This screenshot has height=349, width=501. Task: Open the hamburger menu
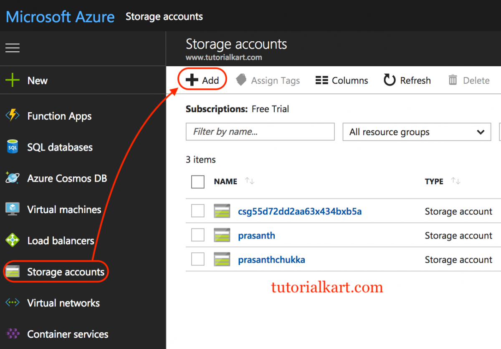click(x=12, y=48)
